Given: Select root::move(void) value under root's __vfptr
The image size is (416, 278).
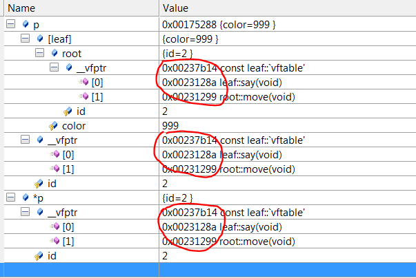Looking at the screenshot, I should coord(228,97).
